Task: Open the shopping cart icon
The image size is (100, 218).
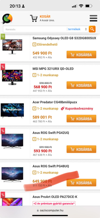Action: (34, 18)
